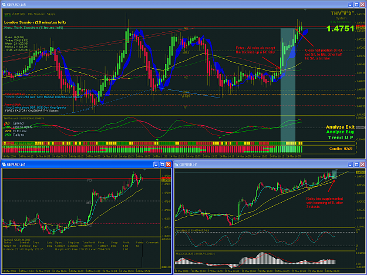Click the MPC Member Blanchflower Speaks news line

click(x=43, y=97)
